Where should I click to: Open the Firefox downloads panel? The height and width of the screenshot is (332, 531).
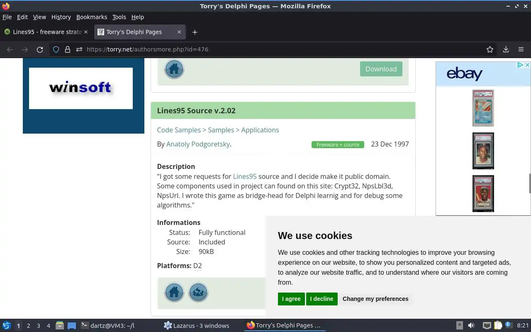[x=506, y=49]
